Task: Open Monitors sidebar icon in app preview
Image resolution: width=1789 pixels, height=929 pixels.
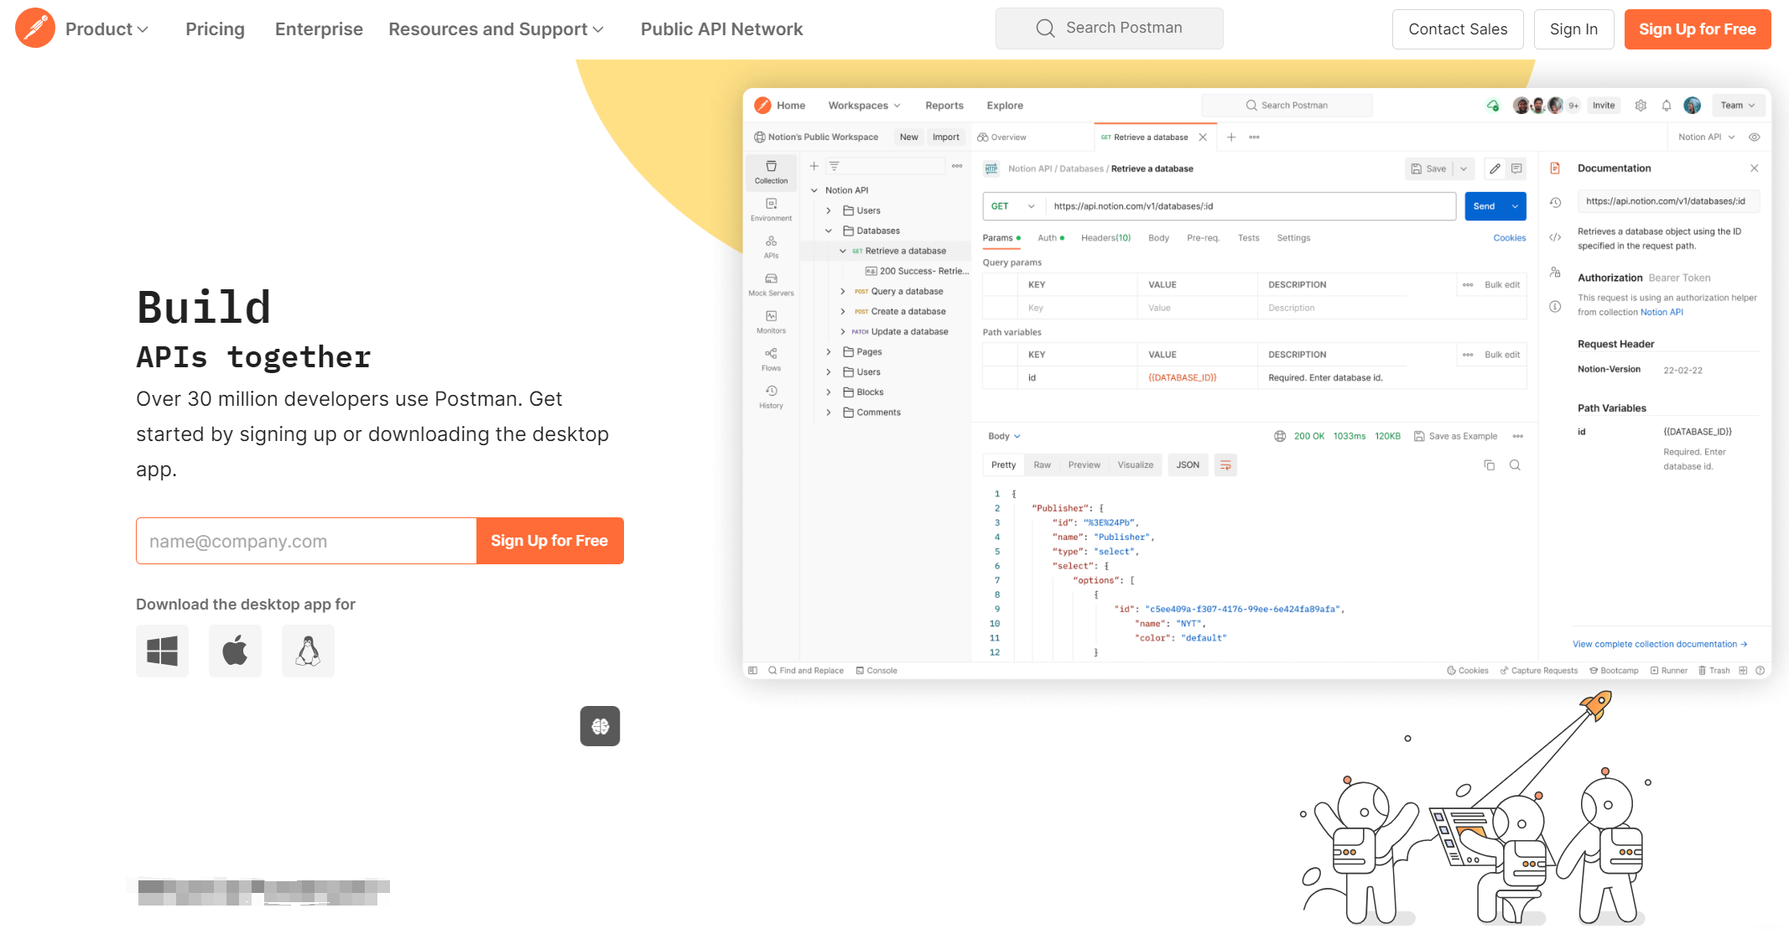Action: [771, 322]
